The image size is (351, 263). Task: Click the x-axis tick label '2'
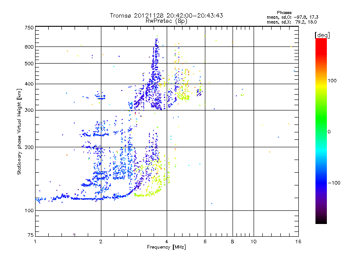pos(101,242)
